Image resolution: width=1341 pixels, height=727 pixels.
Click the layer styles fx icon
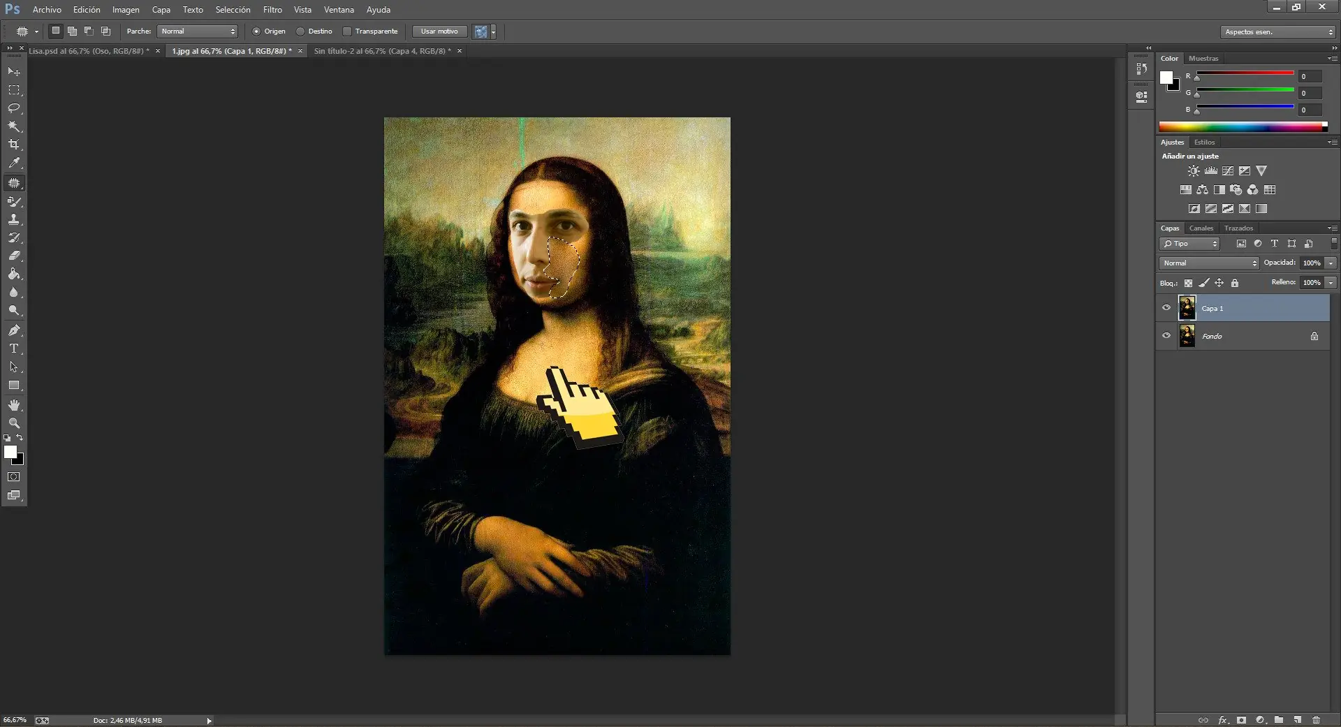pyautogui.click(x=1223, y=720)
